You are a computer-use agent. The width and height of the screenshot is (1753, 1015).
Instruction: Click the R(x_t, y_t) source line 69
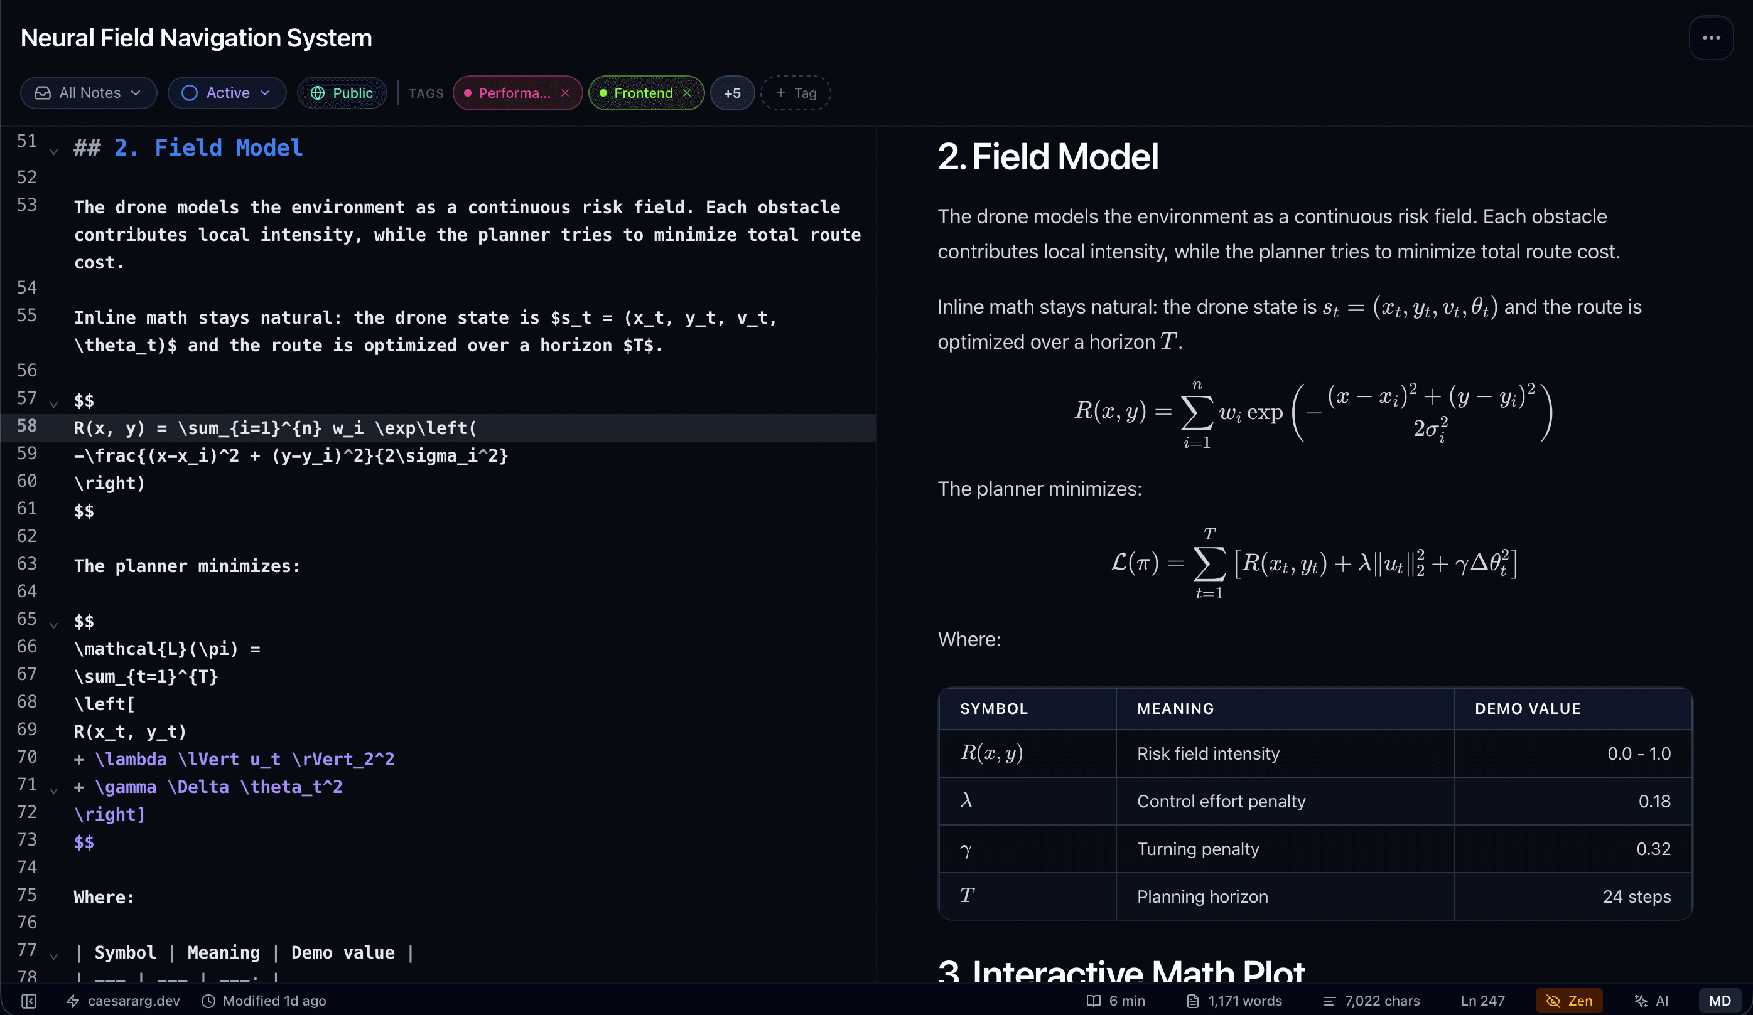tap(130, 731)
